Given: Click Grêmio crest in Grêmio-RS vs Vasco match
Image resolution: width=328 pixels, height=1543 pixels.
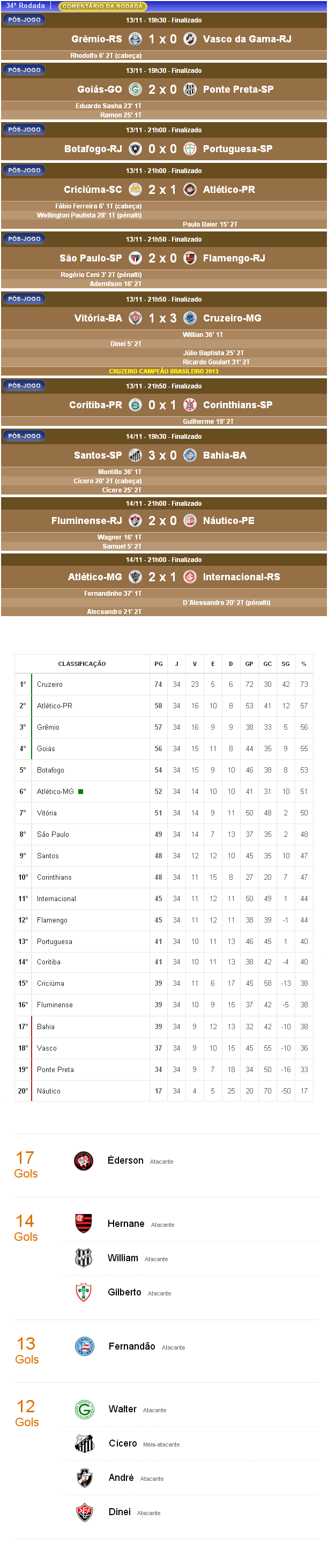Looking at the screenshot, I should (136, 39).
